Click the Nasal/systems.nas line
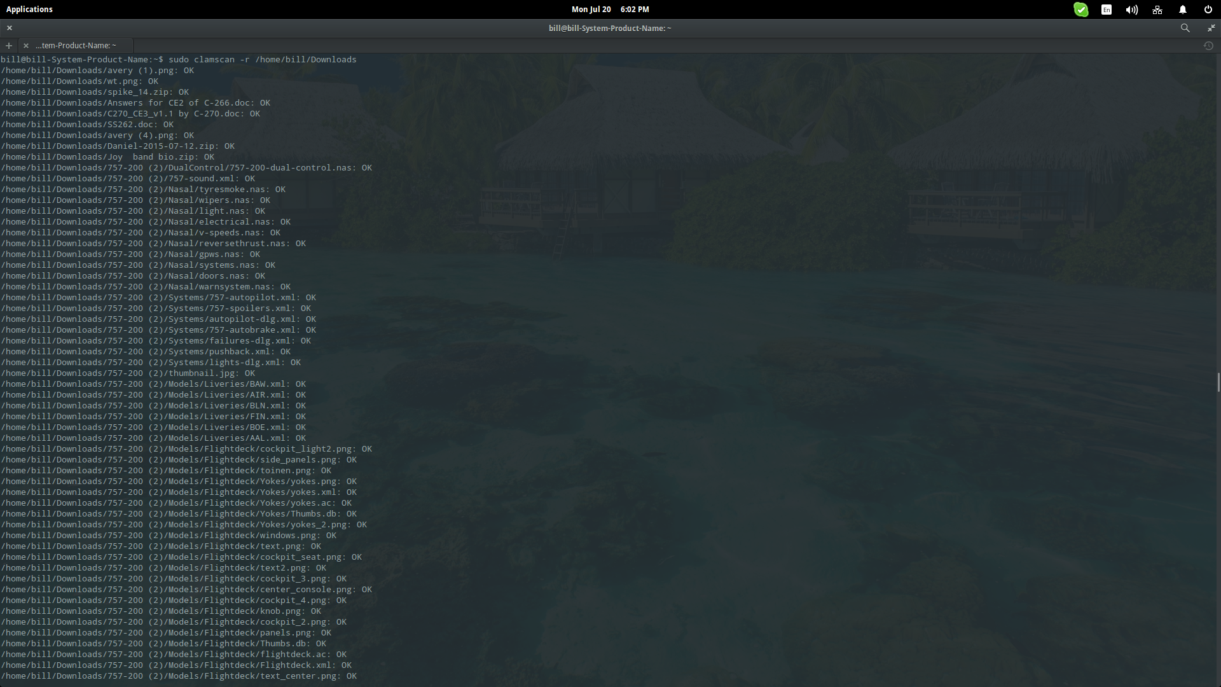 click(138, 265)
